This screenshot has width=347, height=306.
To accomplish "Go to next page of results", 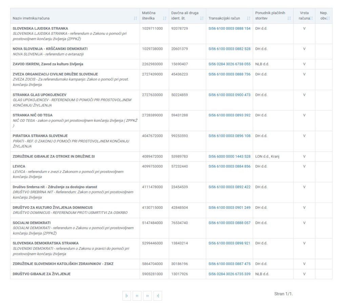I will click(x=147, y=296).
